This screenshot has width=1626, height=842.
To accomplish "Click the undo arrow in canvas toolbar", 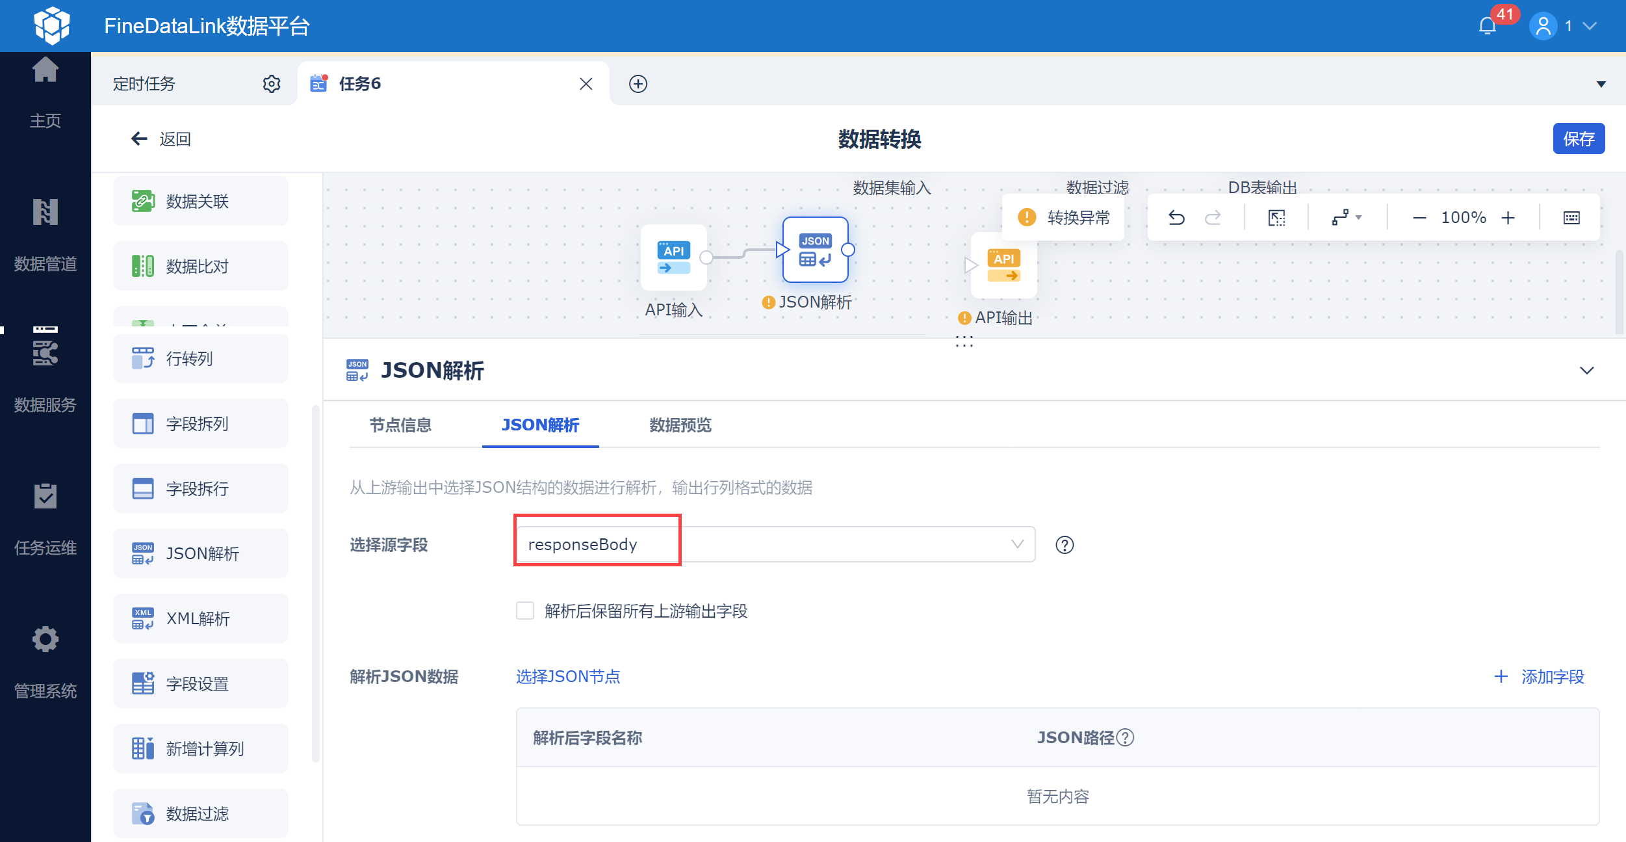I will click(x=1176, y=218).
